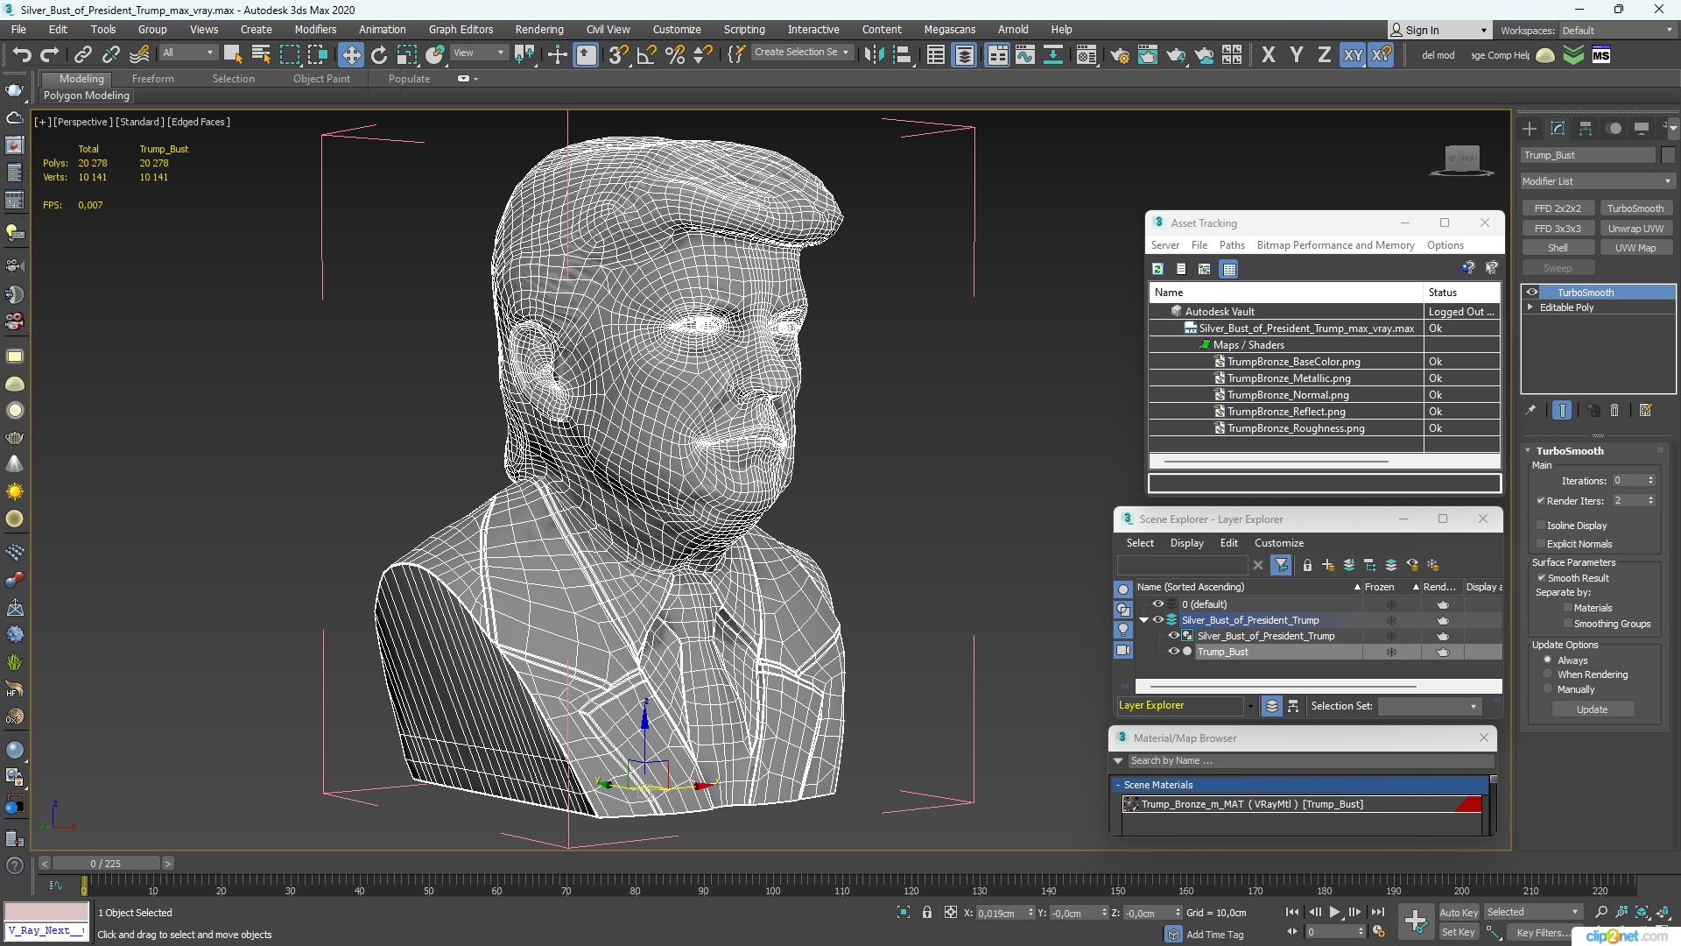Click the Update button in TurboSmooth
Screen dimensions: 1681x946
click(1592, 709)
